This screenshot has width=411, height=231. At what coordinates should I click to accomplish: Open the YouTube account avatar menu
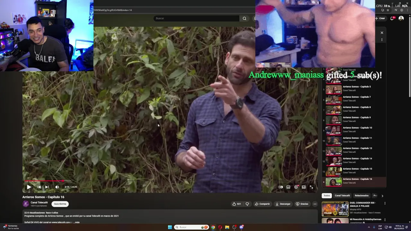coord(401,18)
